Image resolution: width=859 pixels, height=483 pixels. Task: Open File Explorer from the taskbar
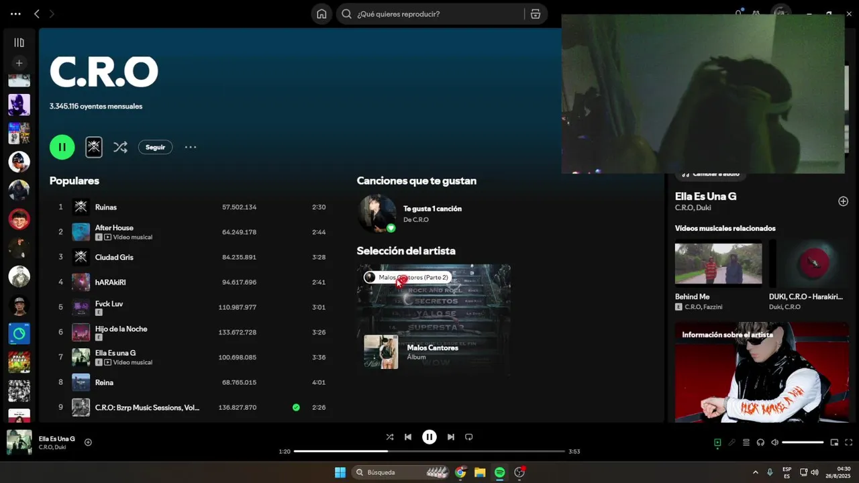click(480, 472)
